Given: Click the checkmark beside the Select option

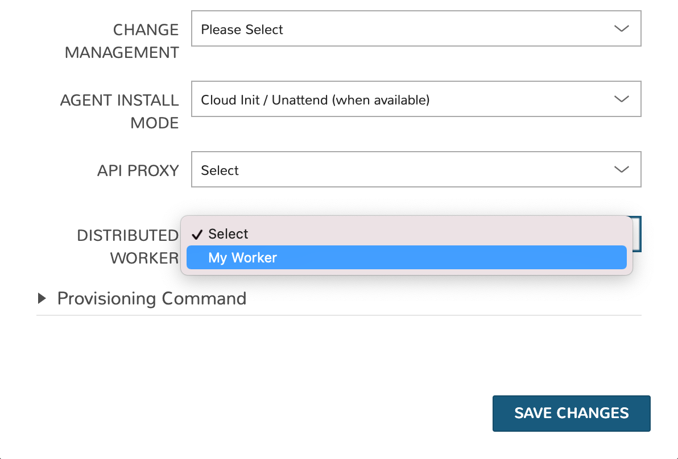Looking at the screenshot, I should point(197,235).
